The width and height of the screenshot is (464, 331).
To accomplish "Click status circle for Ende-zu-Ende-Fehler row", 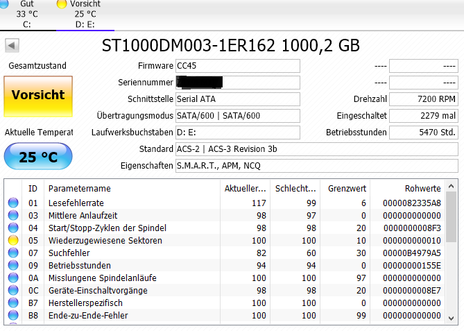I will point(13,315).
